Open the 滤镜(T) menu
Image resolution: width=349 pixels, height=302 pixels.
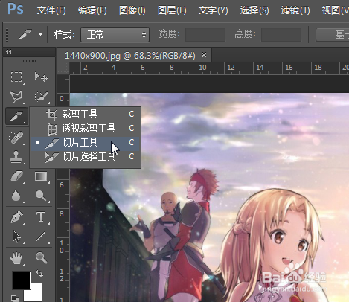coord(295,10)
